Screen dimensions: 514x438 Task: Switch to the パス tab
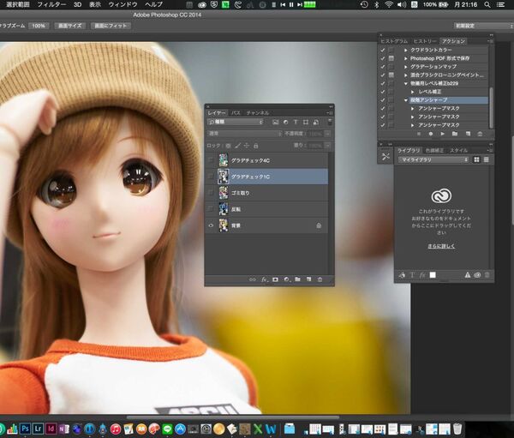click(x=236, y=113)
